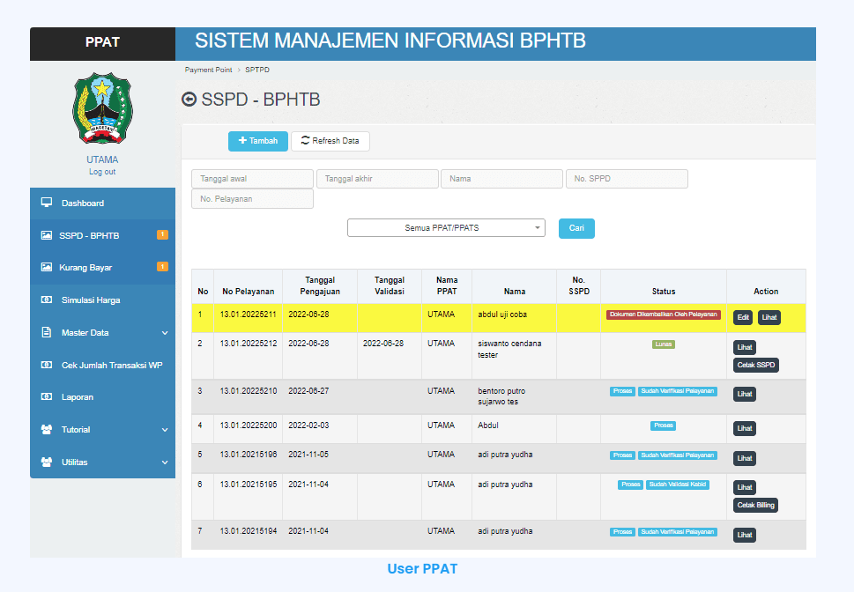
Task: Click the SSPD - BPHTB sidebar image icon
Action: [x=47, y=235]
